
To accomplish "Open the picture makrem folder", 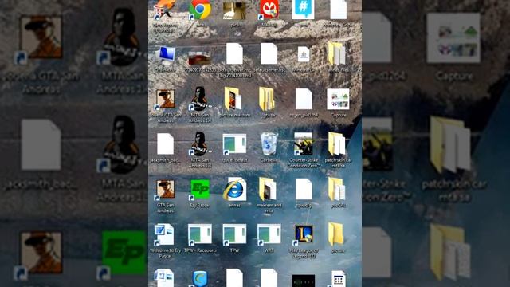I will tap(233, 99).
